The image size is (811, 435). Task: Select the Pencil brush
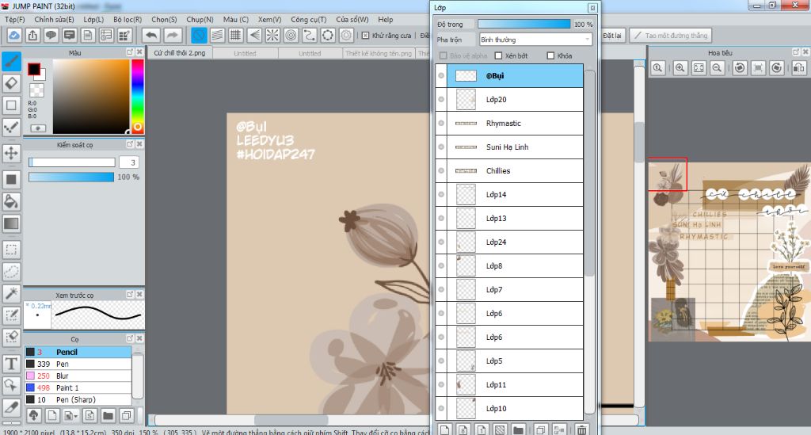78,352
